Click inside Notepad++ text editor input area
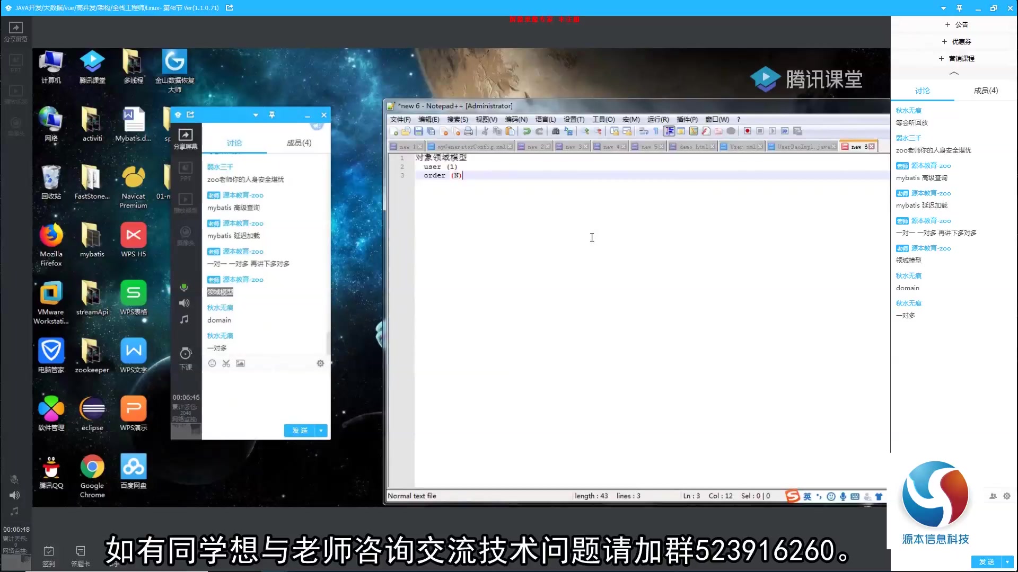1018x572 pixels. click(x=592, y=237)
